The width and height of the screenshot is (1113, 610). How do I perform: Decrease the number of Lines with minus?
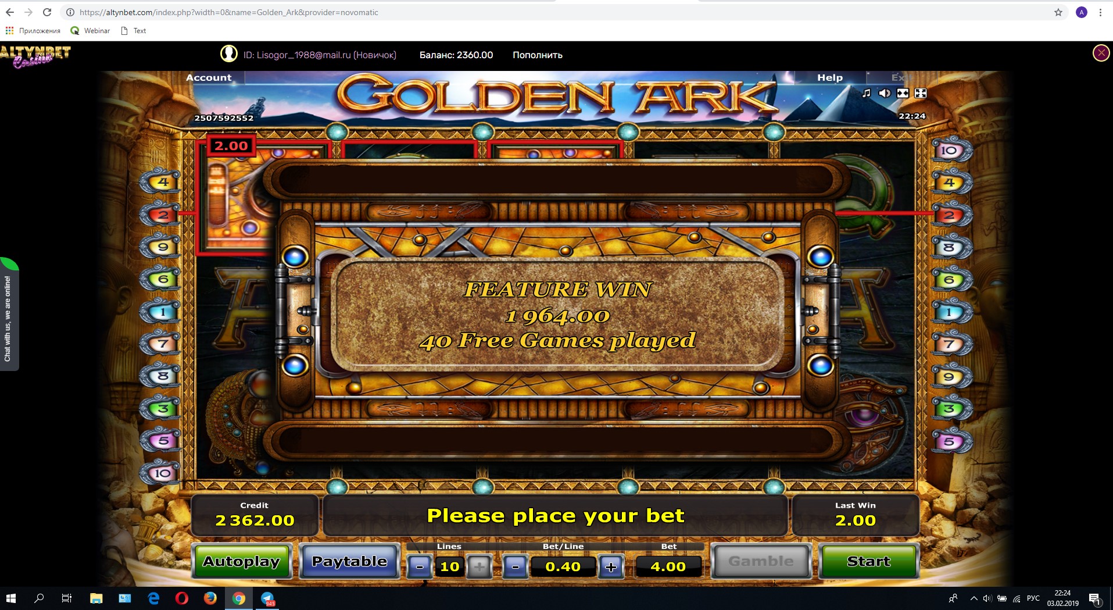pos(420,566)
